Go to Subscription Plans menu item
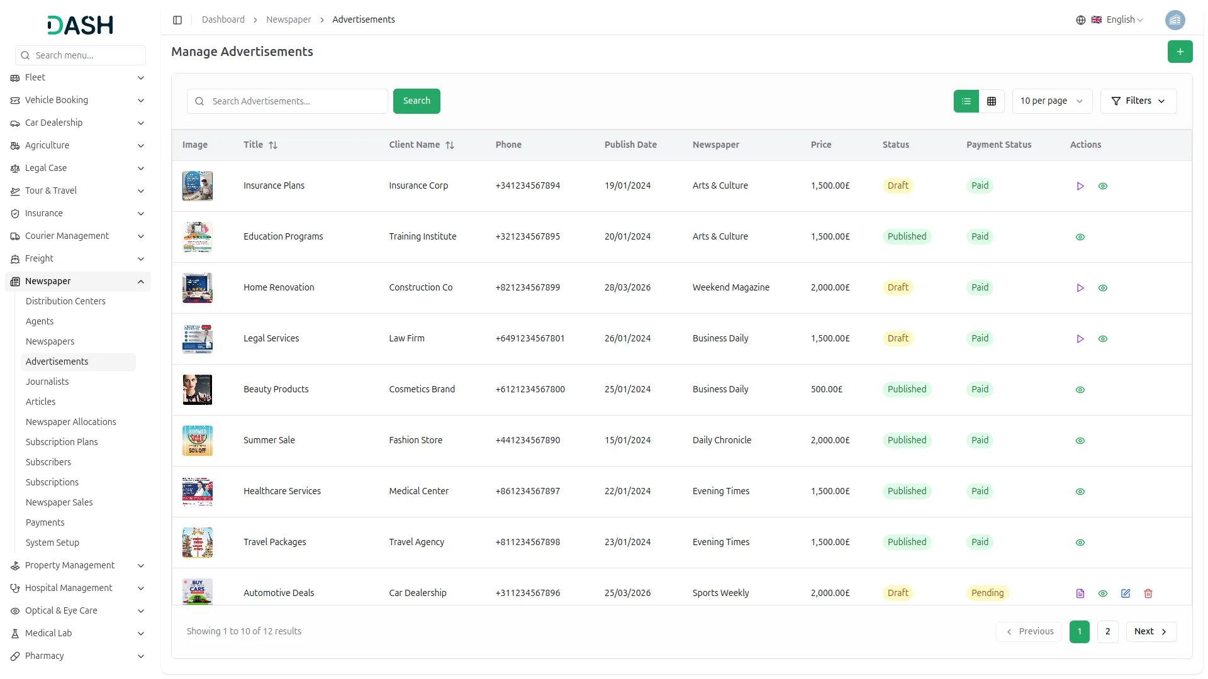Image resolution: width=1208 pixels, height=679 pixels. click(x=62, y=442)
